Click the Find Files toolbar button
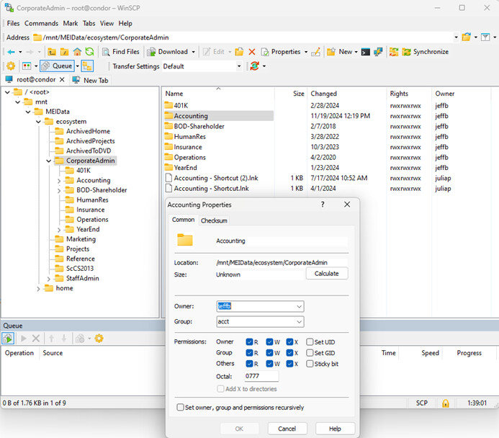Viewport: 499px width, 438px height. pos(121,52)
